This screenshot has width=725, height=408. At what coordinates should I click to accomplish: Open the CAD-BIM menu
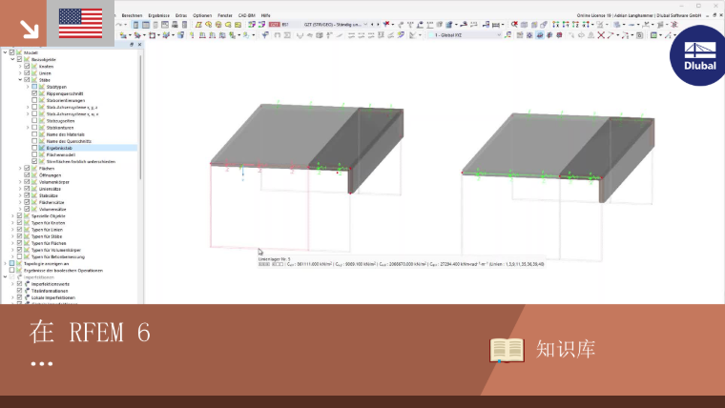point(246,15)
